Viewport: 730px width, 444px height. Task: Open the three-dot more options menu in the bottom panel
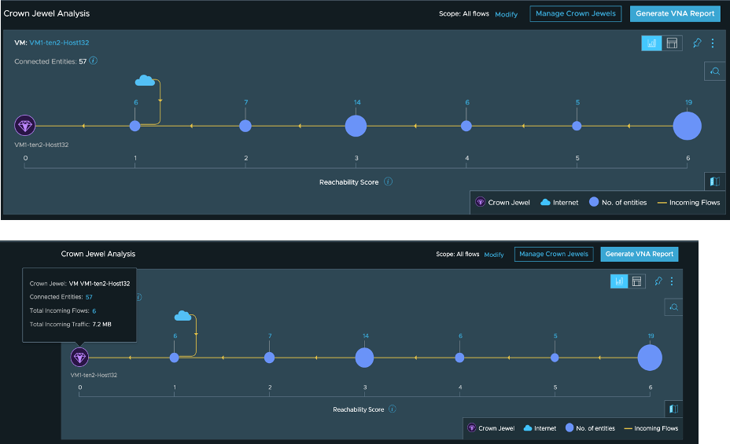coord(671,281)
